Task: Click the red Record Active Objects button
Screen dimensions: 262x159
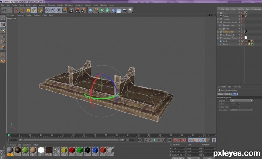Action: [x=176, y=140]
